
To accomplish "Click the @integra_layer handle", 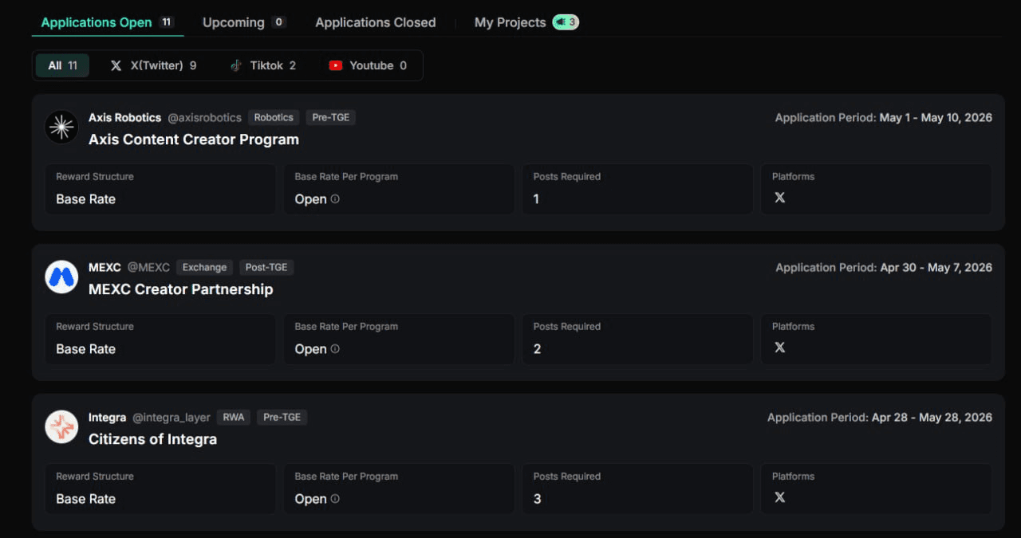I will tap(171, 418).
